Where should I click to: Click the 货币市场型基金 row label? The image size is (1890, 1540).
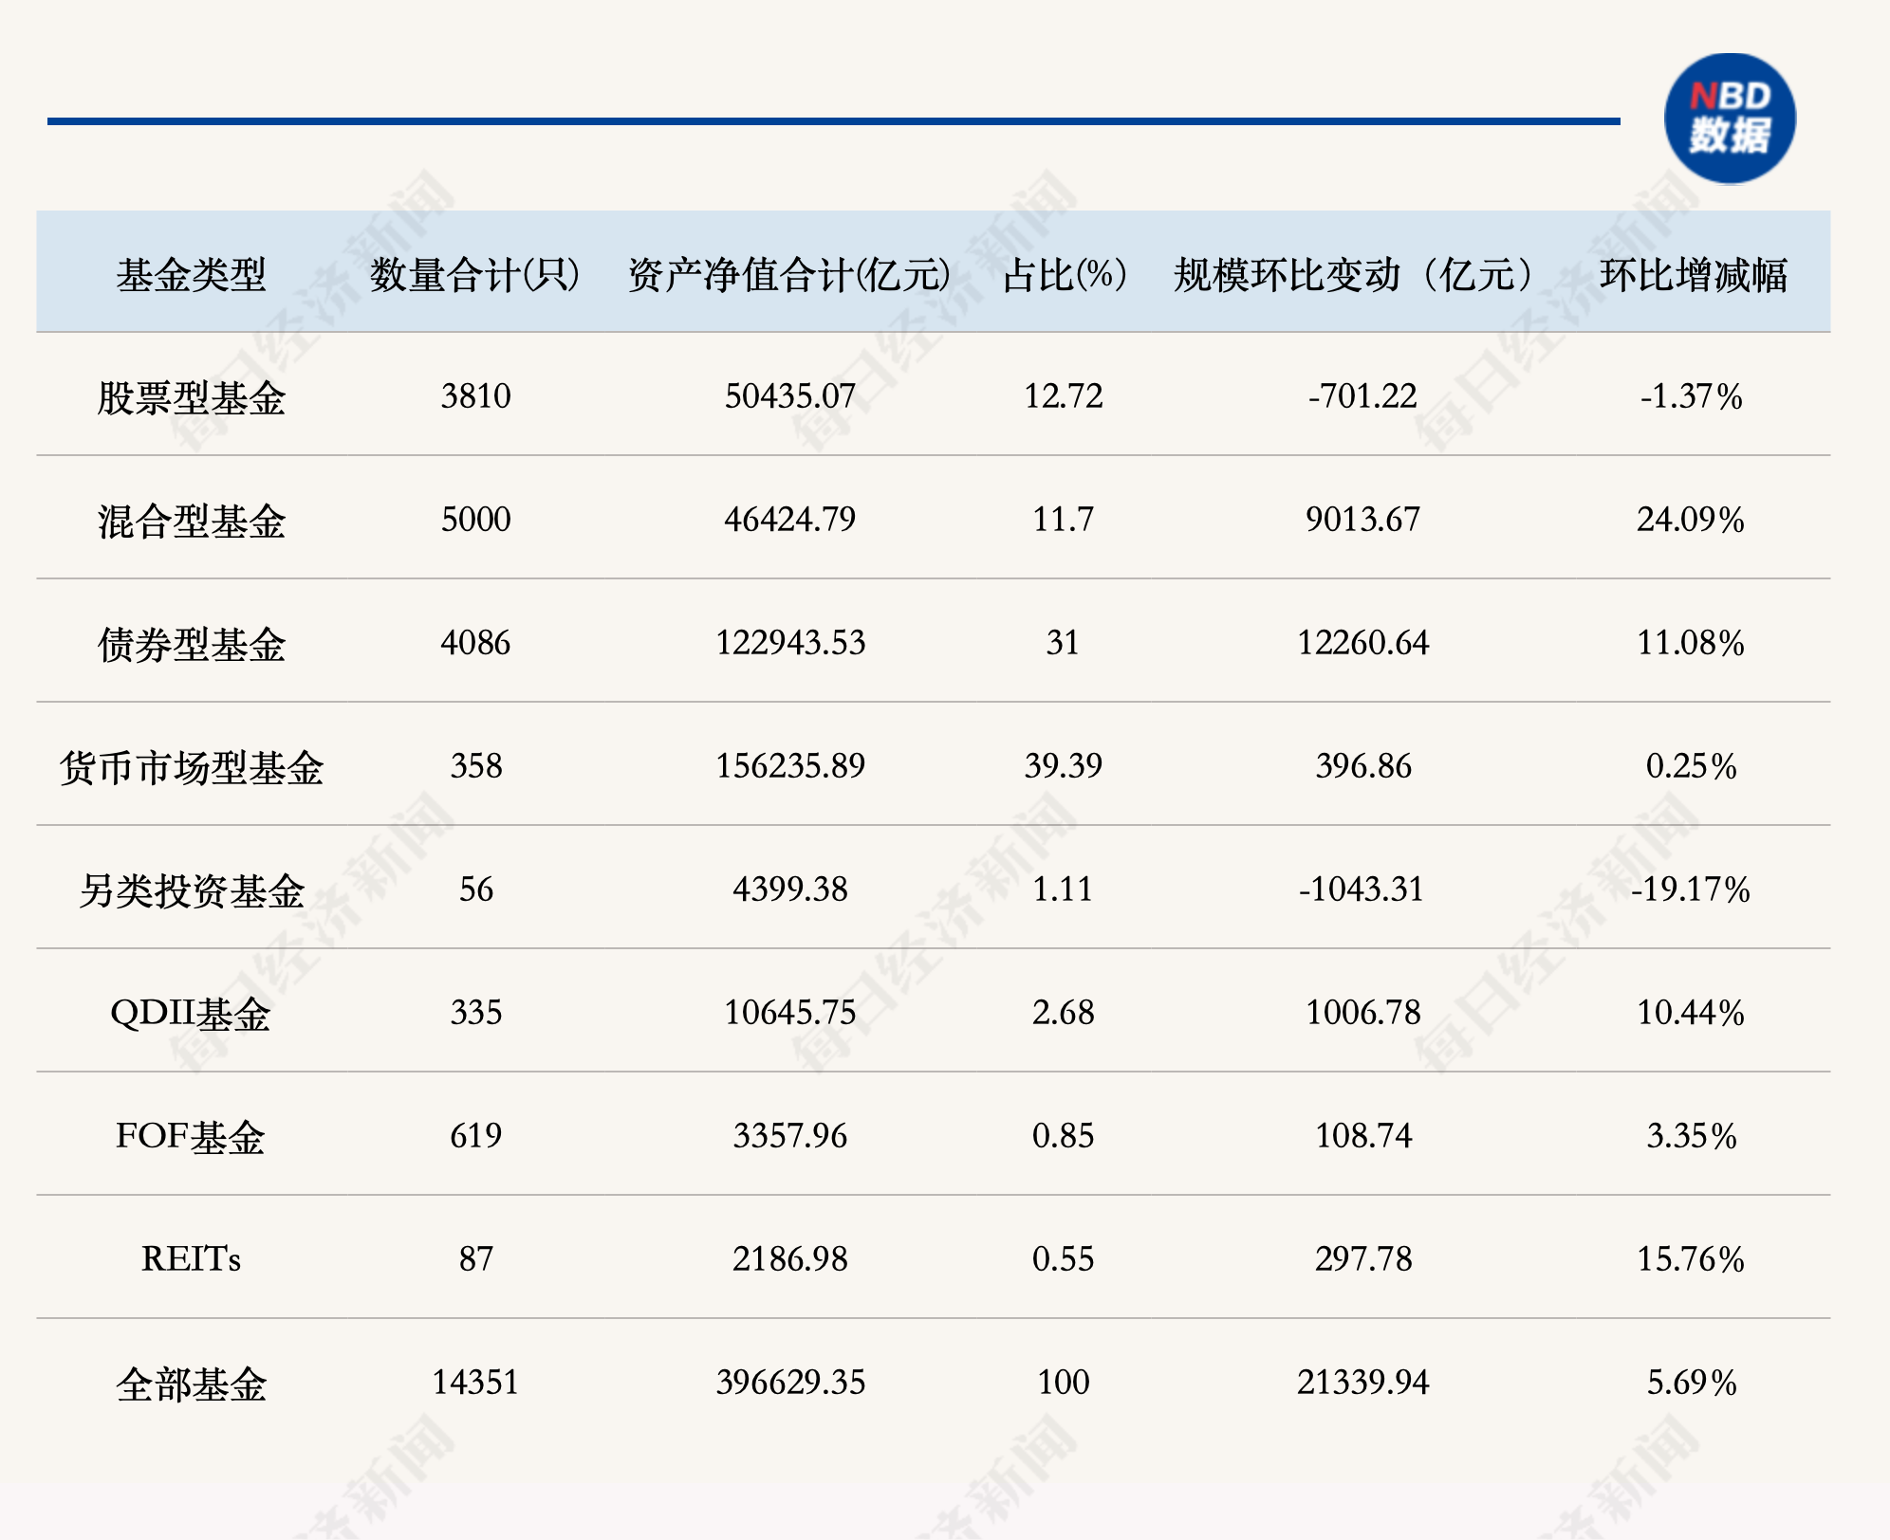tap(192, 767)
